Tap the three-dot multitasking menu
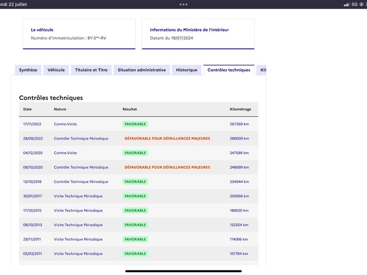Viewport: 367px width, 275px height. click(x=183, y=5)
